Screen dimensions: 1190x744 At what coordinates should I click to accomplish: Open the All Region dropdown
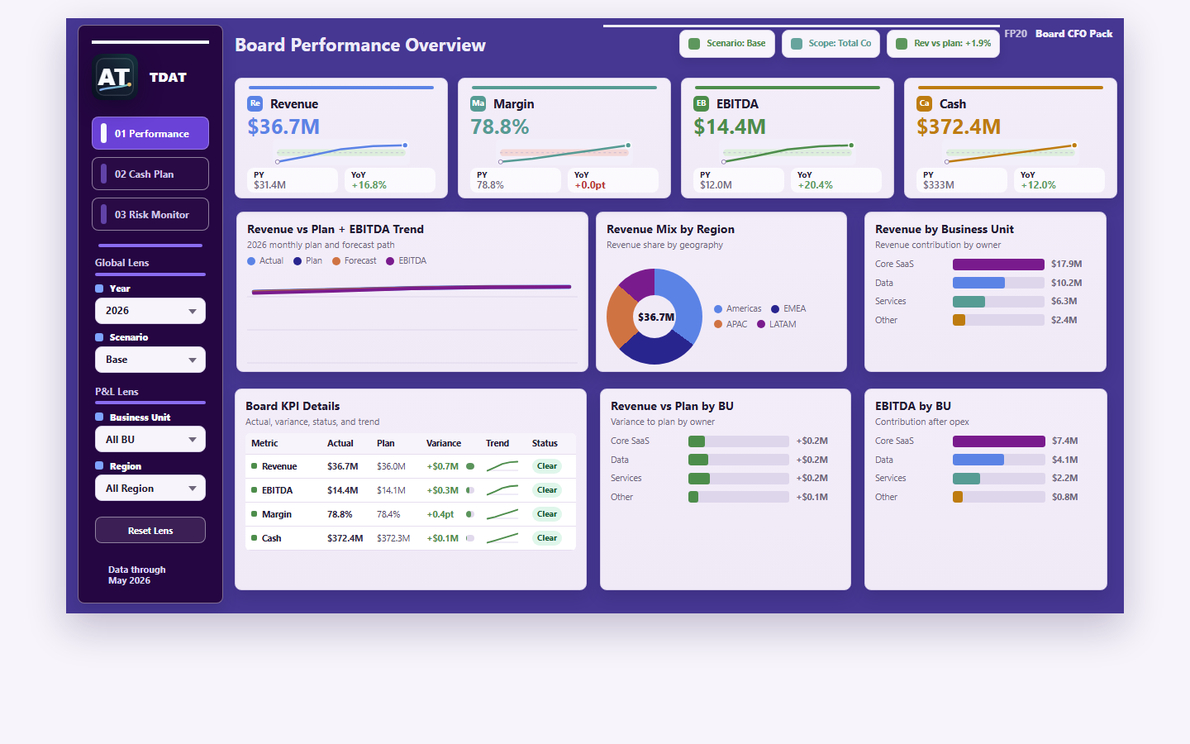pos(150,489)
